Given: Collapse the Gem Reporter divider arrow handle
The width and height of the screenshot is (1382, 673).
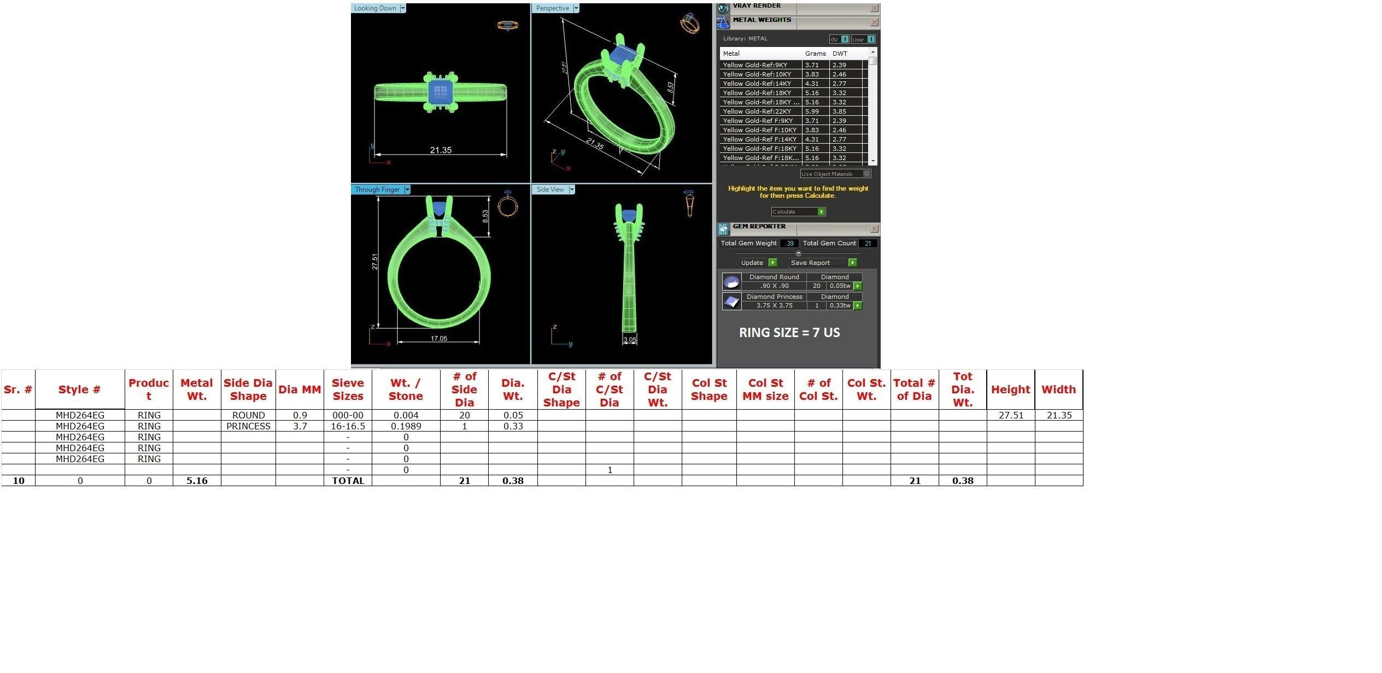Looking at the screenshot, I should coord(798,253).
